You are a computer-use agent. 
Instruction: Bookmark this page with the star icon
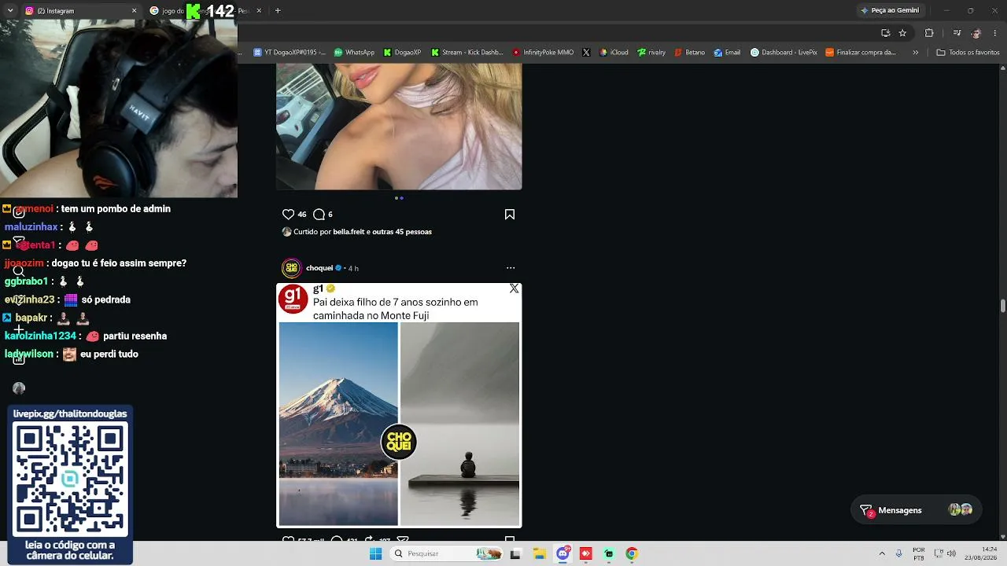(902, 33)
